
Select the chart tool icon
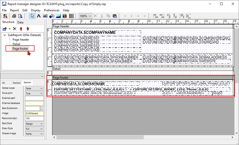65,16
